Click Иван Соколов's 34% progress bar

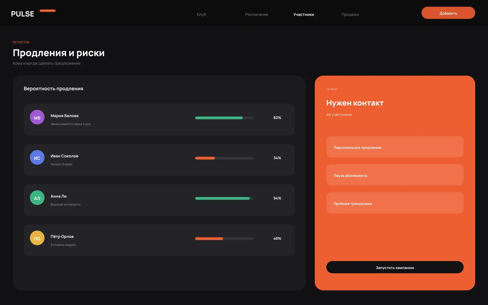[224, 158]
